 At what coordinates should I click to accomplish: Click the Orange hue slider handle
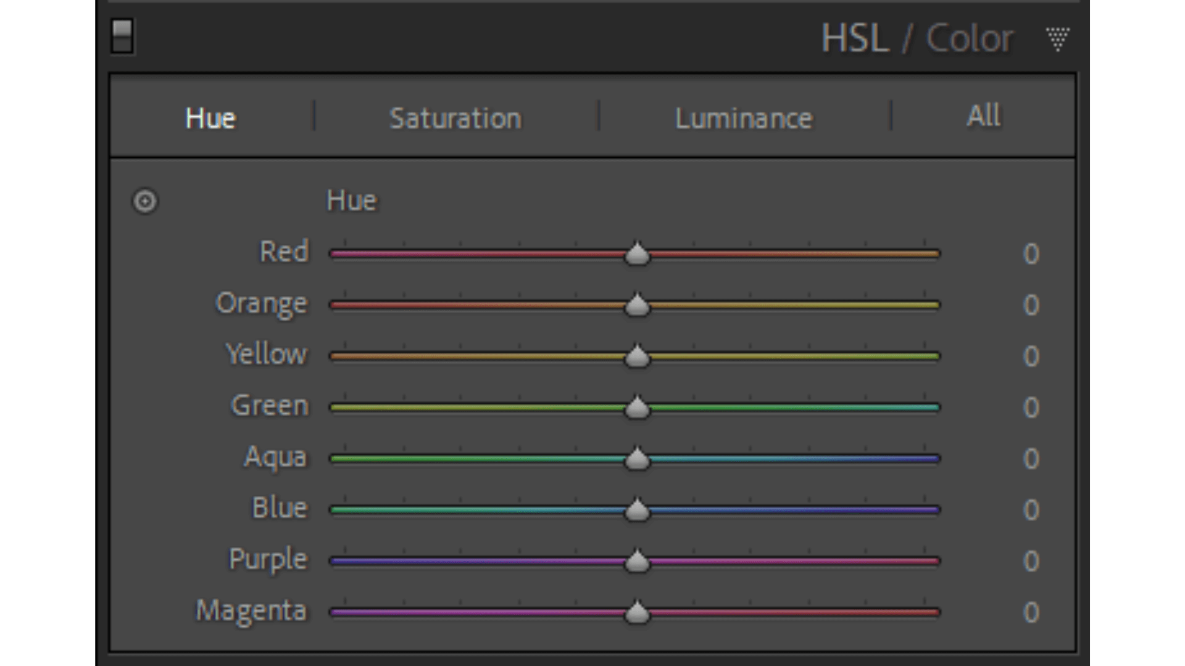637,305
